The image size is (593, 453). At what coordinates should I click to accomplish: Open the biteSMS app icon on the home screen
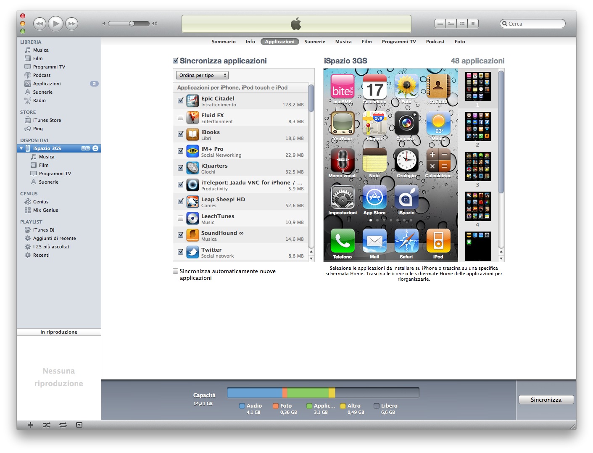pyautogui.click(x=343, y=87)
